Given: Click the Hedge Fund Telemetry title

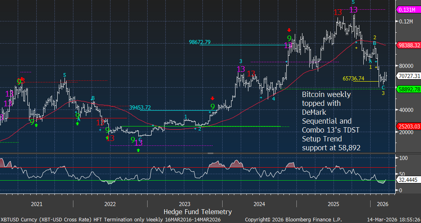Looking at the screenshot, I should point(198,212).
